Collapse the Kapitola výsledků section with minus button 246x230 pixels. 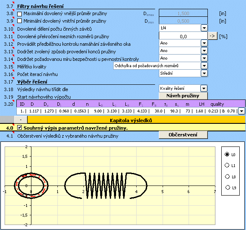[21, 120]
